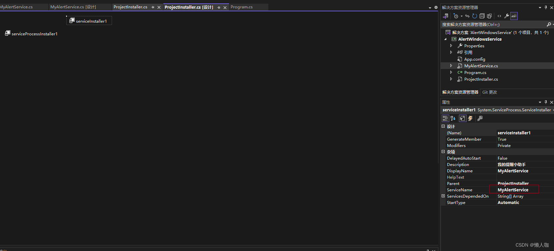Switch to the Git 更改 tab
The width and height of the screenshot is (554, 251).
tap(490, 92)
